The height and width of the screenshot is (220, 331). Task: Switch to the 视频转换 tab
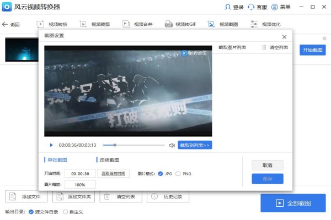pyautogui.click(x=52, y=24)
